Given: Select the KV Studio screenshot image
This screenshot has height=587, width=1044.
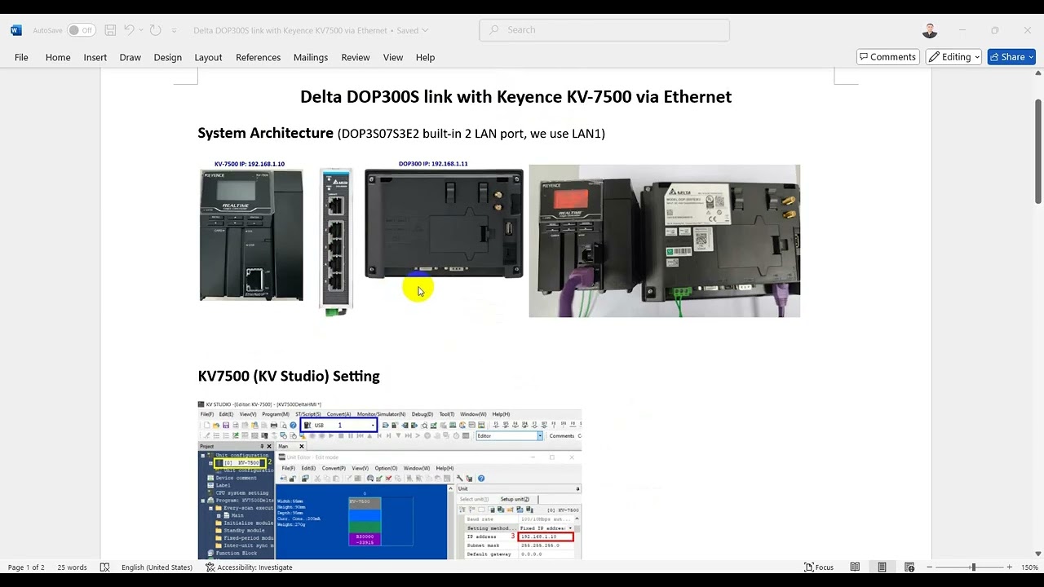Looking at the screenshot, I should 390,480.
